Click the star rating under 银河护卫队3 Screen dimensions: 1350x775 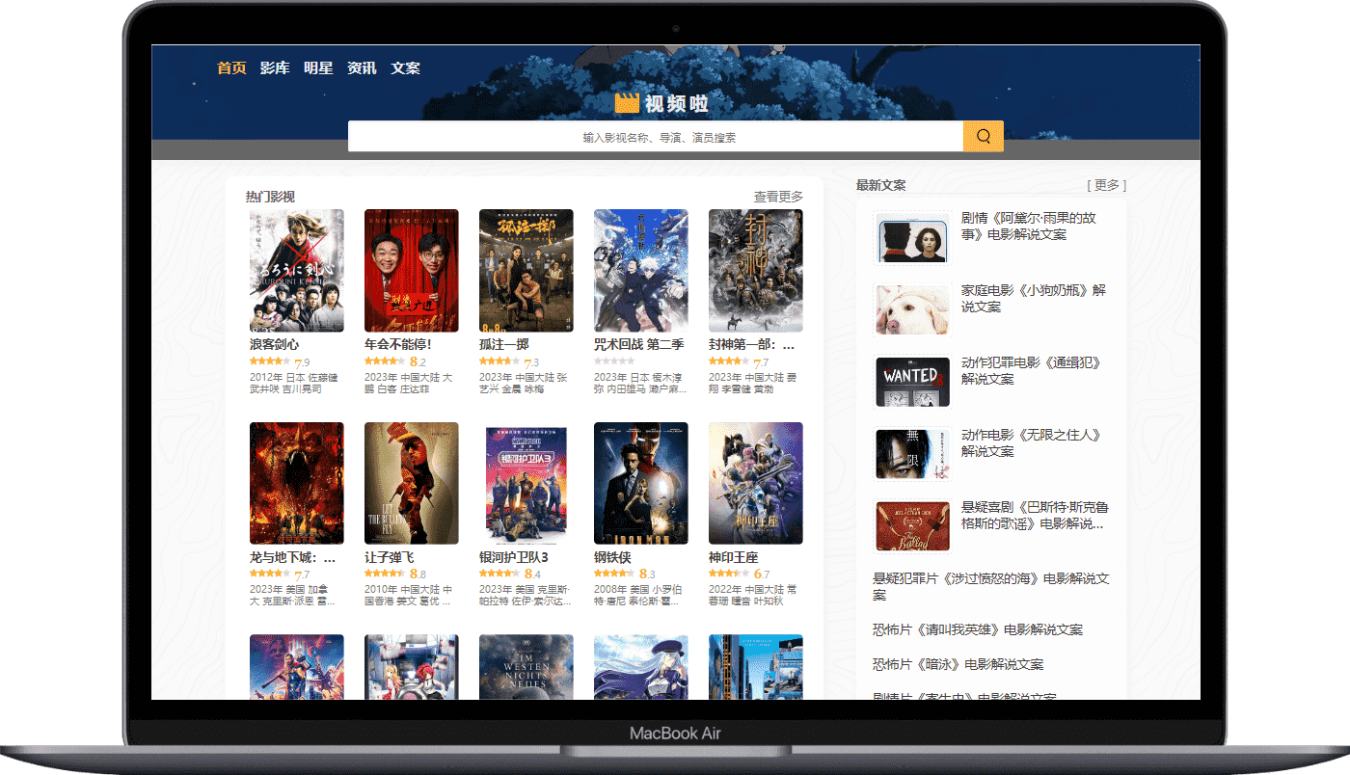pos(499,573)
